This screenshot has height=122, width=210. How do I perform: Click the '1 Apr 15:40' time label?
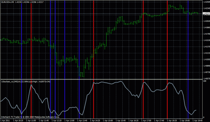click(121, 121)
